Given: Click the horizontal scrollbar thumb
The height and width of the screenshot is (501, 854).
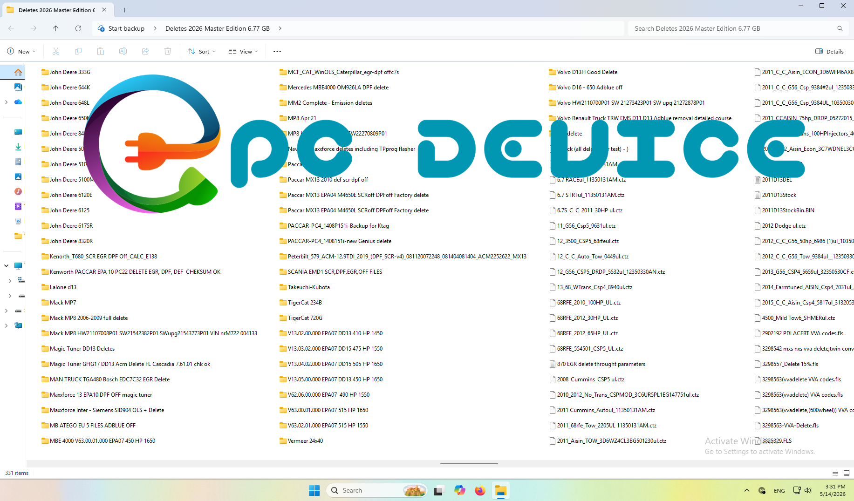Looking at the screenshot, I should 469,464.
